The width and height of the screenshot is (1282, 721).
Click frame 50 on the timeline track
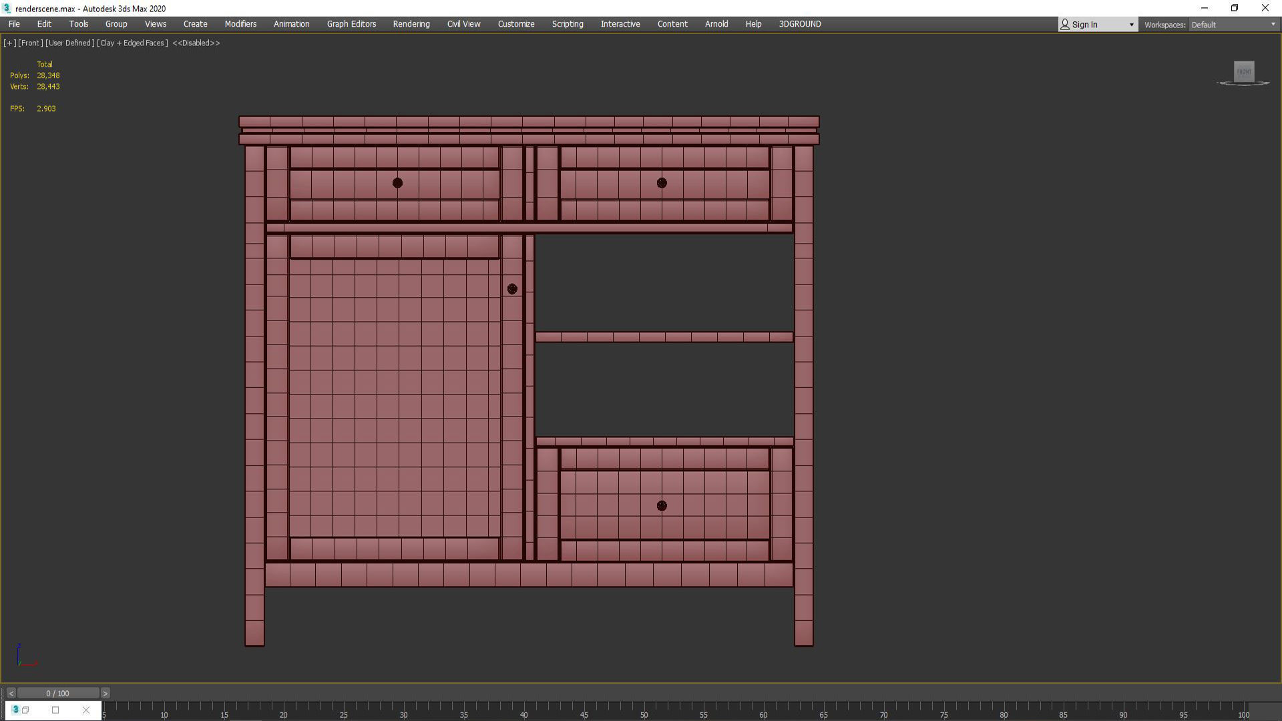[644, 708]
